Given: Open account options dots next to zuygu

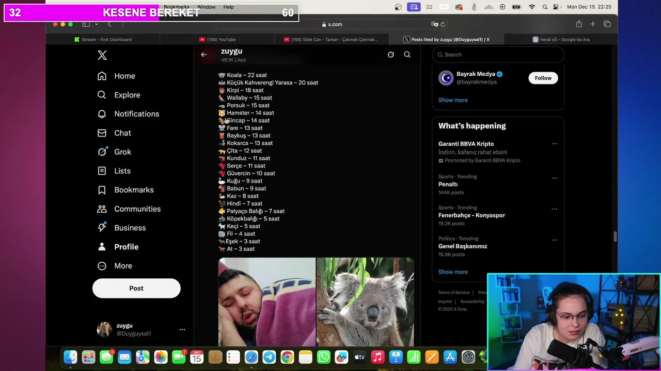Looking at the screenshot, I should 182,329.
